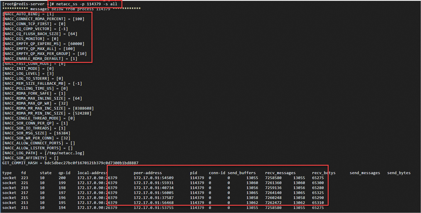Click the NACC_EMPTY_QP_MAX_ALL line

tap(38, 49)
